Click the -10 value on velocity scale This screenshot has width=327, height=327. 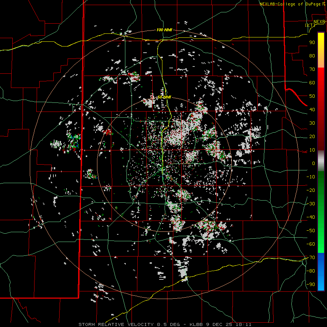(311, 177)
